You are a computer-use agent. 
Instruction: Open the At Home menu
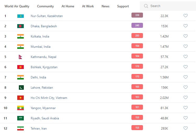[68, 6]
